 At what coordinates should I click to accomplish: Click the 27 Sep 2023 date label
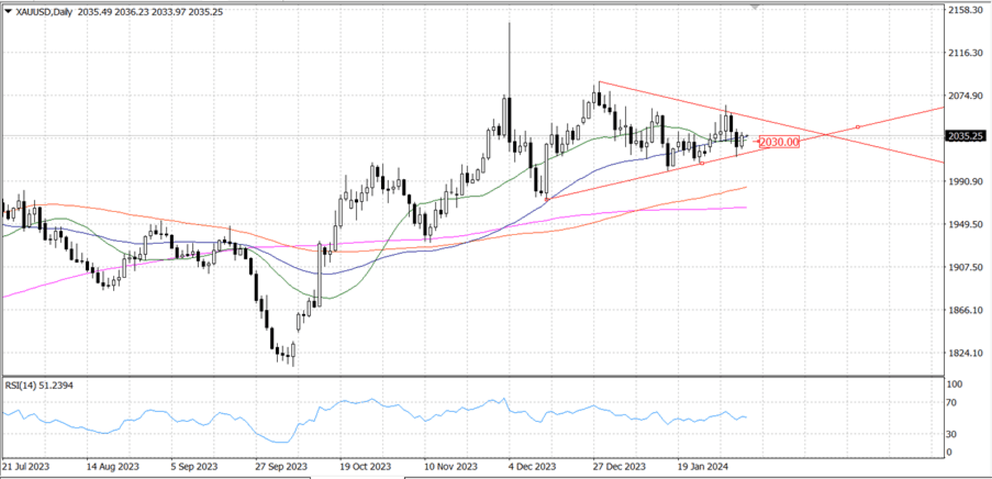(x=281, y=466)
